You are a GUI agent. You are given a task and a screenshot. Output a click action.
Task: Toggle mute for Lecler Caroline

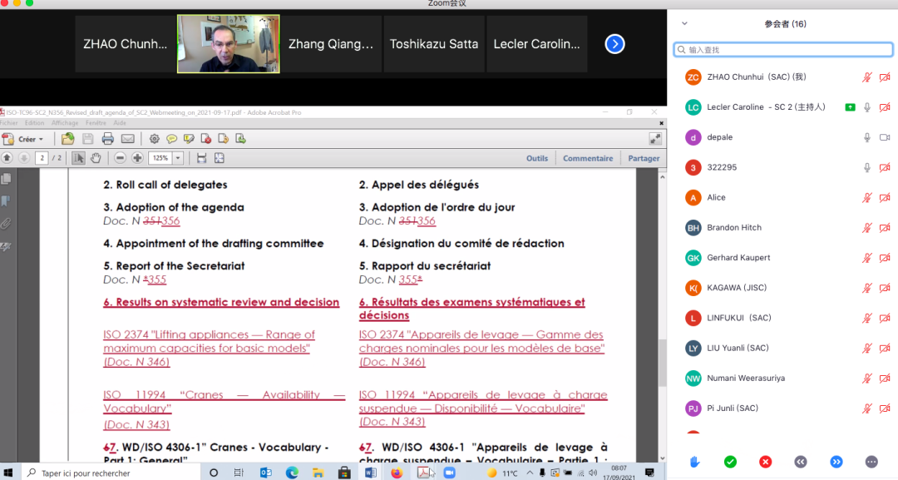point(866,107)
